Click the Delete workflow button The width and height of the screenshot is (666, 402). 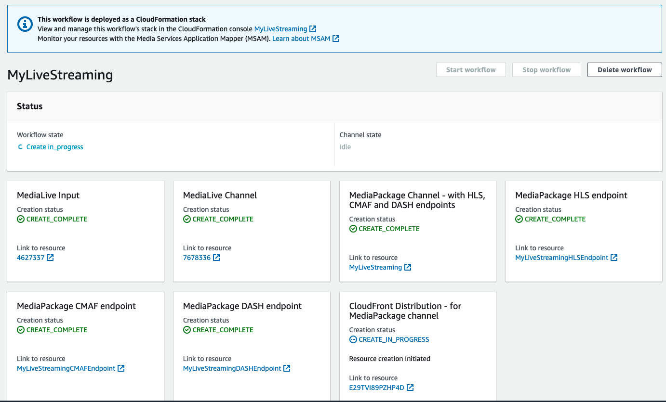click(x=625, y=70)
